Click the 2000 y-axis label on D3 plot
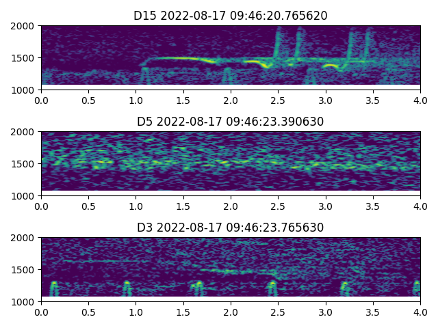The width and height of the screenshot is (438, 328). coord(25,238)
